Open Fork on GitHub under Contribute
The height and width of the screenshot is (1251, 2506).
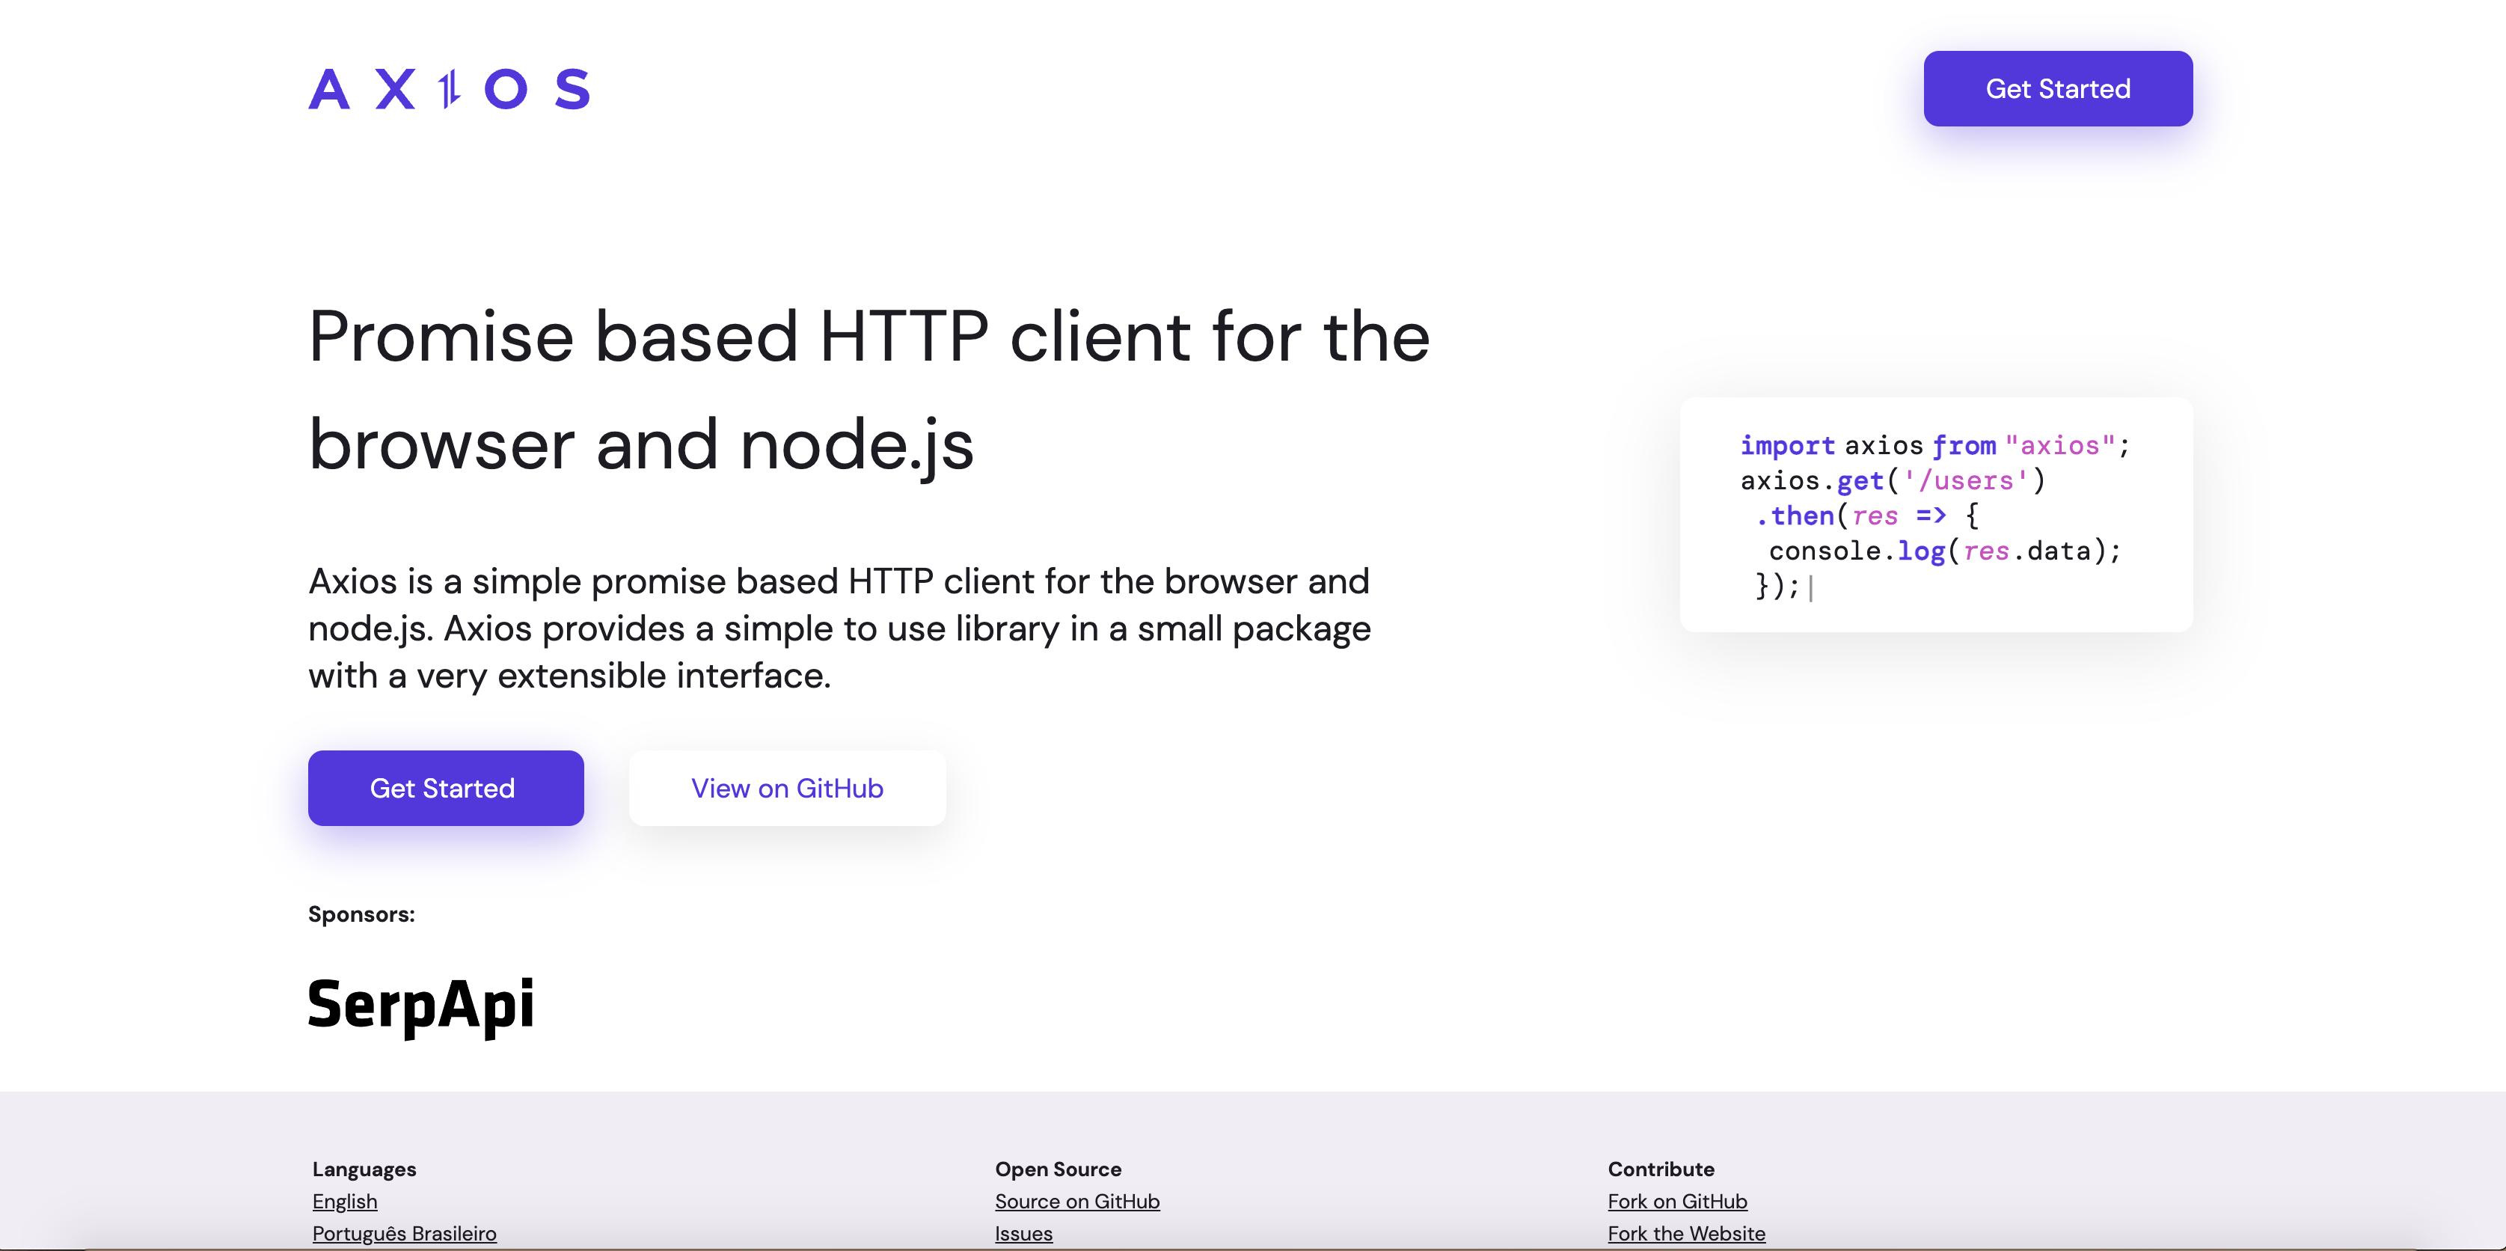click(x=1676, y=1202)
